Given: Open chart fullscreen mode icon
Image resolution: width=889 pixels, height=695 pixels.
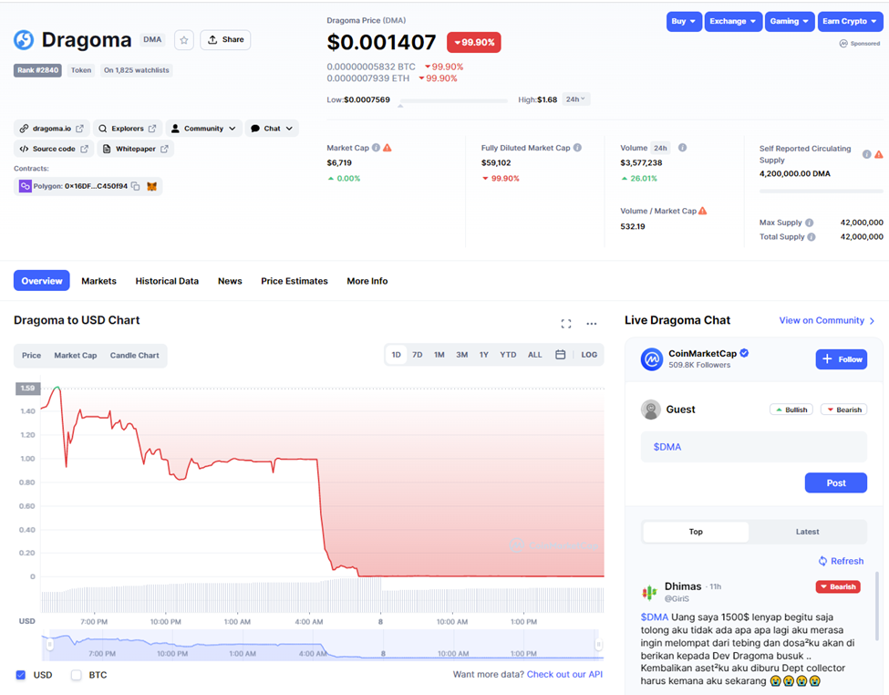Looking at the screenshot, I should [x=566, y=324].
